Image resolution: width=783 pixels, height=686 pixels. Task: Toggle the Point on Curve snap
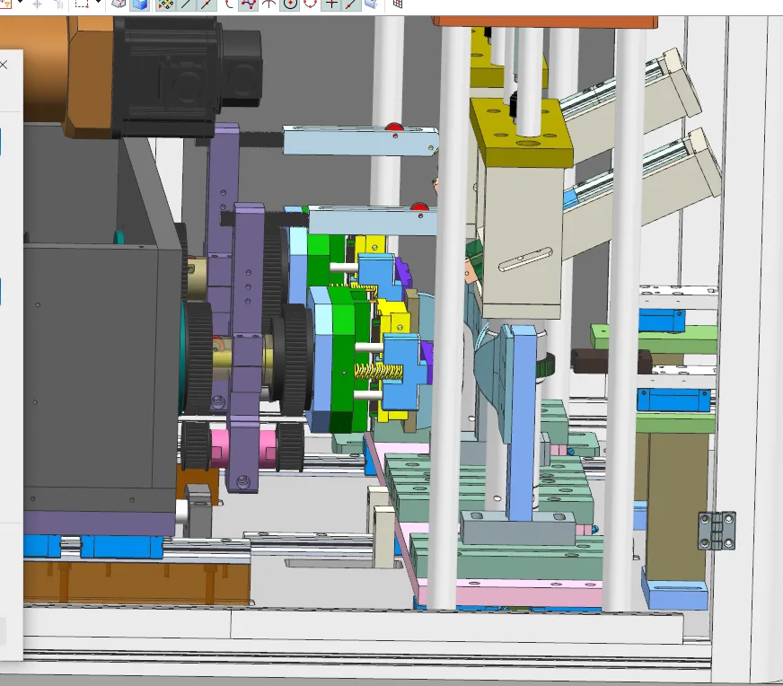tap(352, 4)
